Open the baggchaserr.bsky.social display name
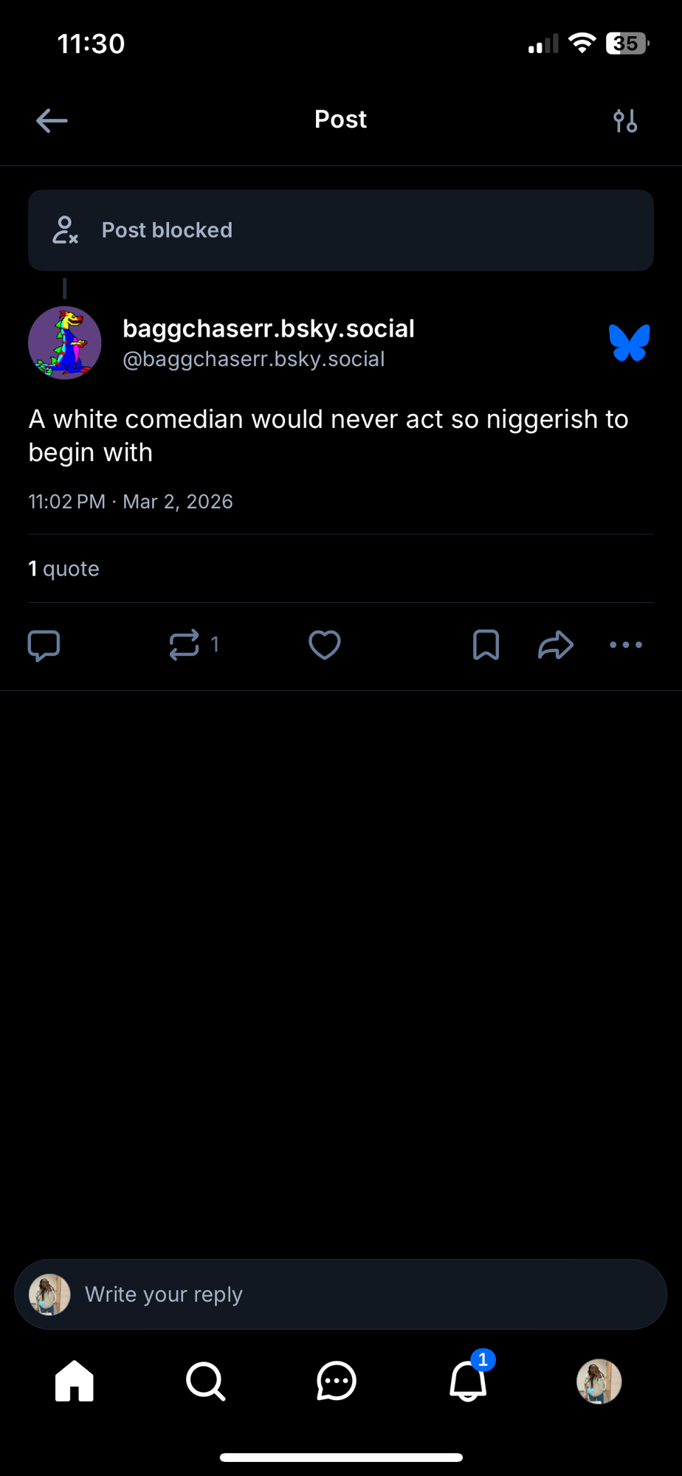 (x=268, y=328)
